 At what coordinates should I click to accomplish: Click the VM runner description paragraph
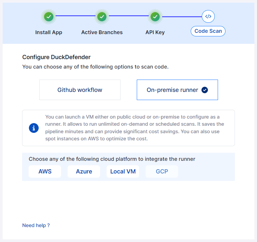click(x=135, y=128)
